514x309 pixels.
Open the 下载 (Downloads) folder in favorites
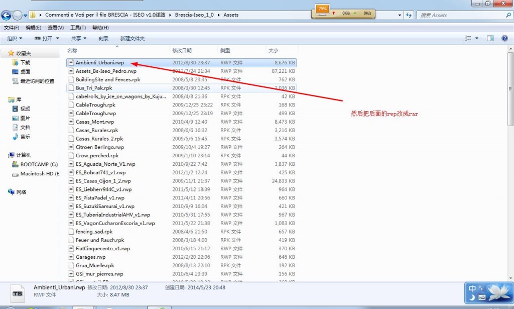click(x=25, y=63)
